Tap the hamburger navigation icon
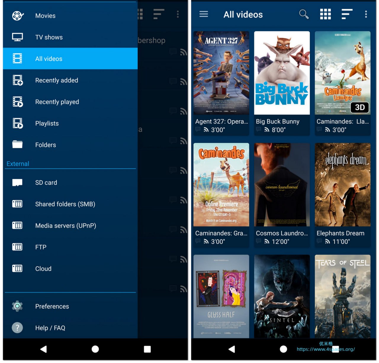The height and width of the screenshot is (363, 379). tap(203, 14)
